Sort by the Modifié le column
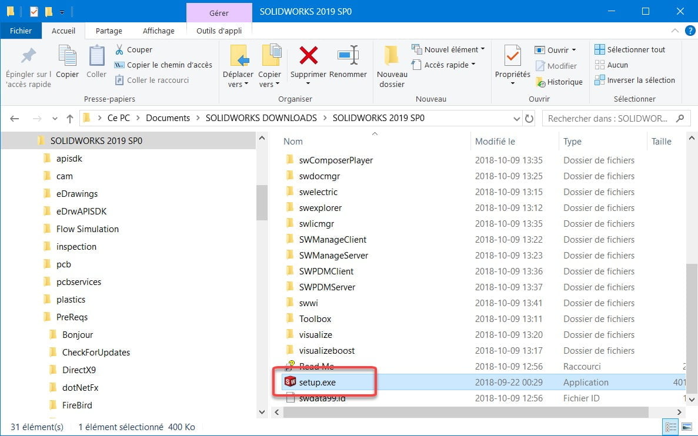Image resolution: width=698 pixels, height=436 pixels. coord(495,142)
